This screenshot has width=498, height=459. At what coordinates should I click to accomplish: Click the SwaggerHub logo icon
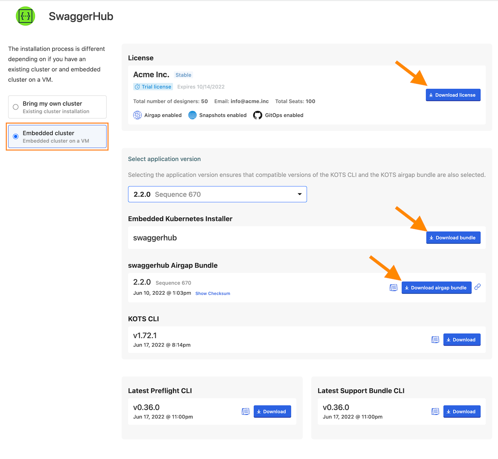point(25,16)
